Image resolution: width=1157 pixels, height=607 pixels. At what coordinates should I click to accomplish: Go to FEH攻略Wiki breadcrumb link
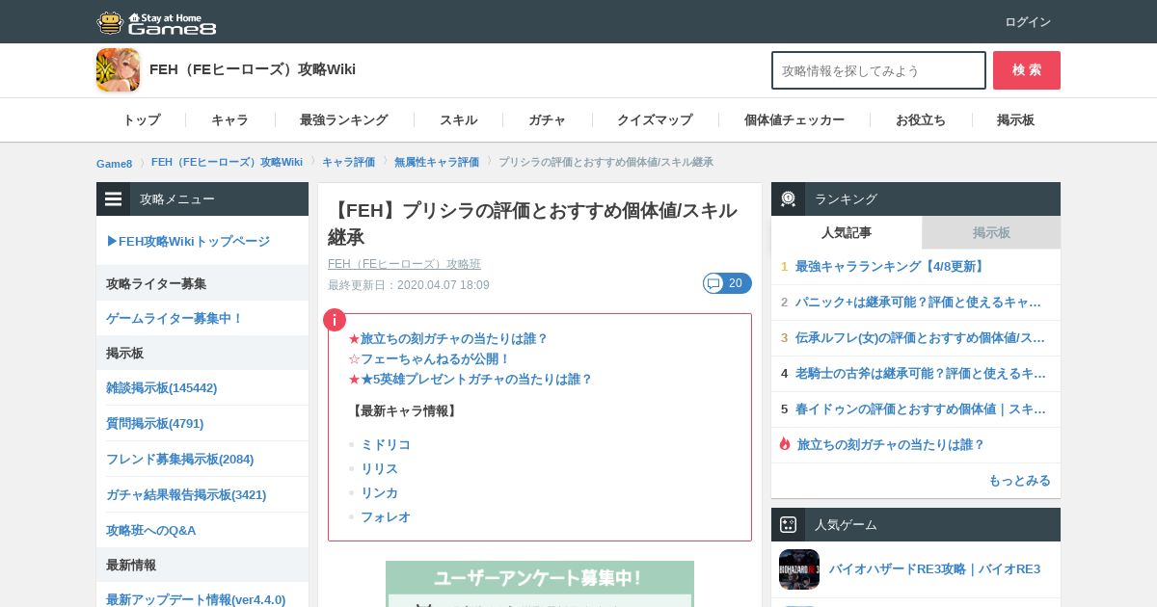pyautogui.click(x=227, y=162)
